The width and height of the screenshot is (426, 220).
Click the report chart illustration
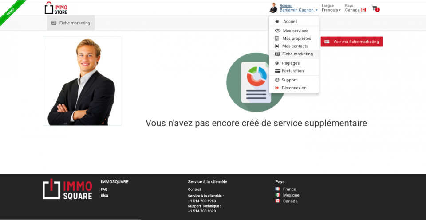[x=256, y=82]
